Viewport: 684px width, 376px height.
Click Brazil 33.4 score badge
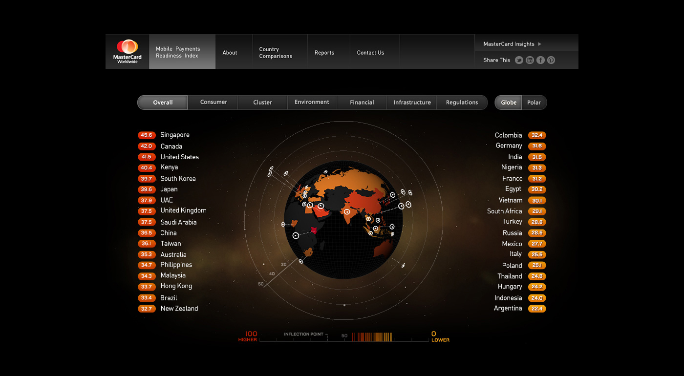(x=147, y=298)
